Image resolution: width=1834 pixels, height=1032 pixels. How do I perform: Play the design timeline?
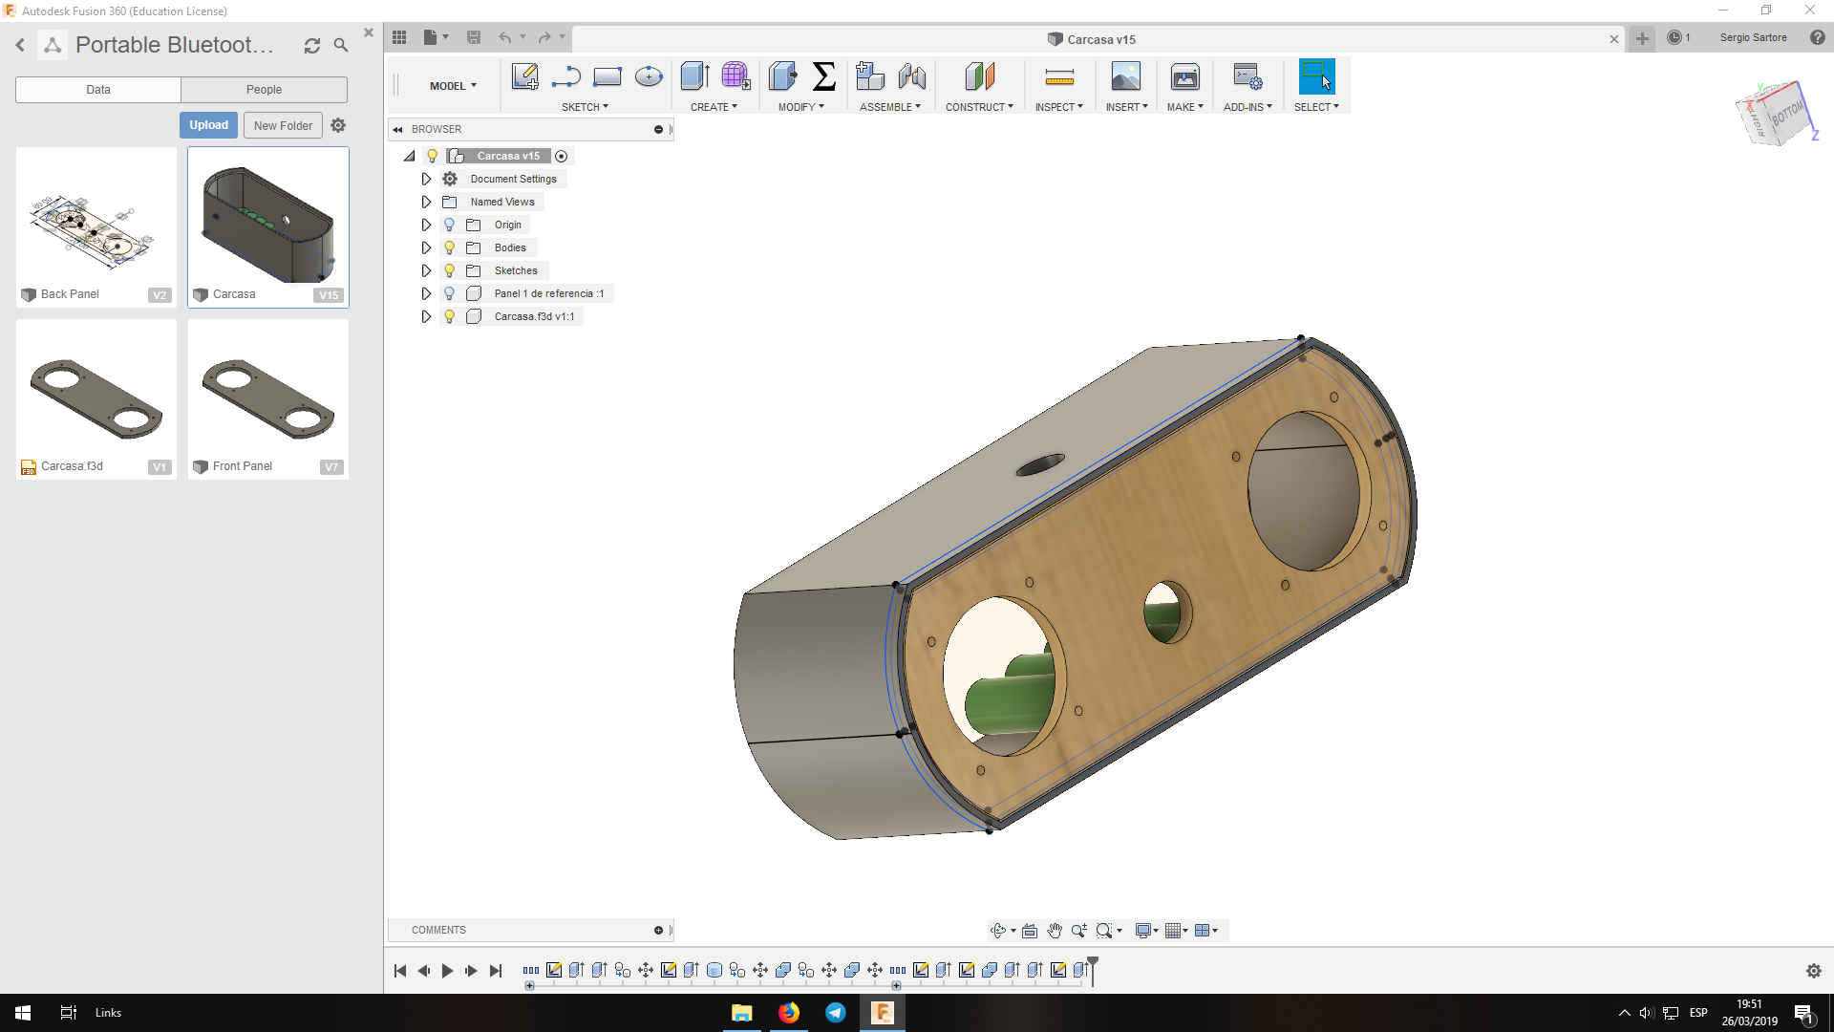tap(447, 971)
